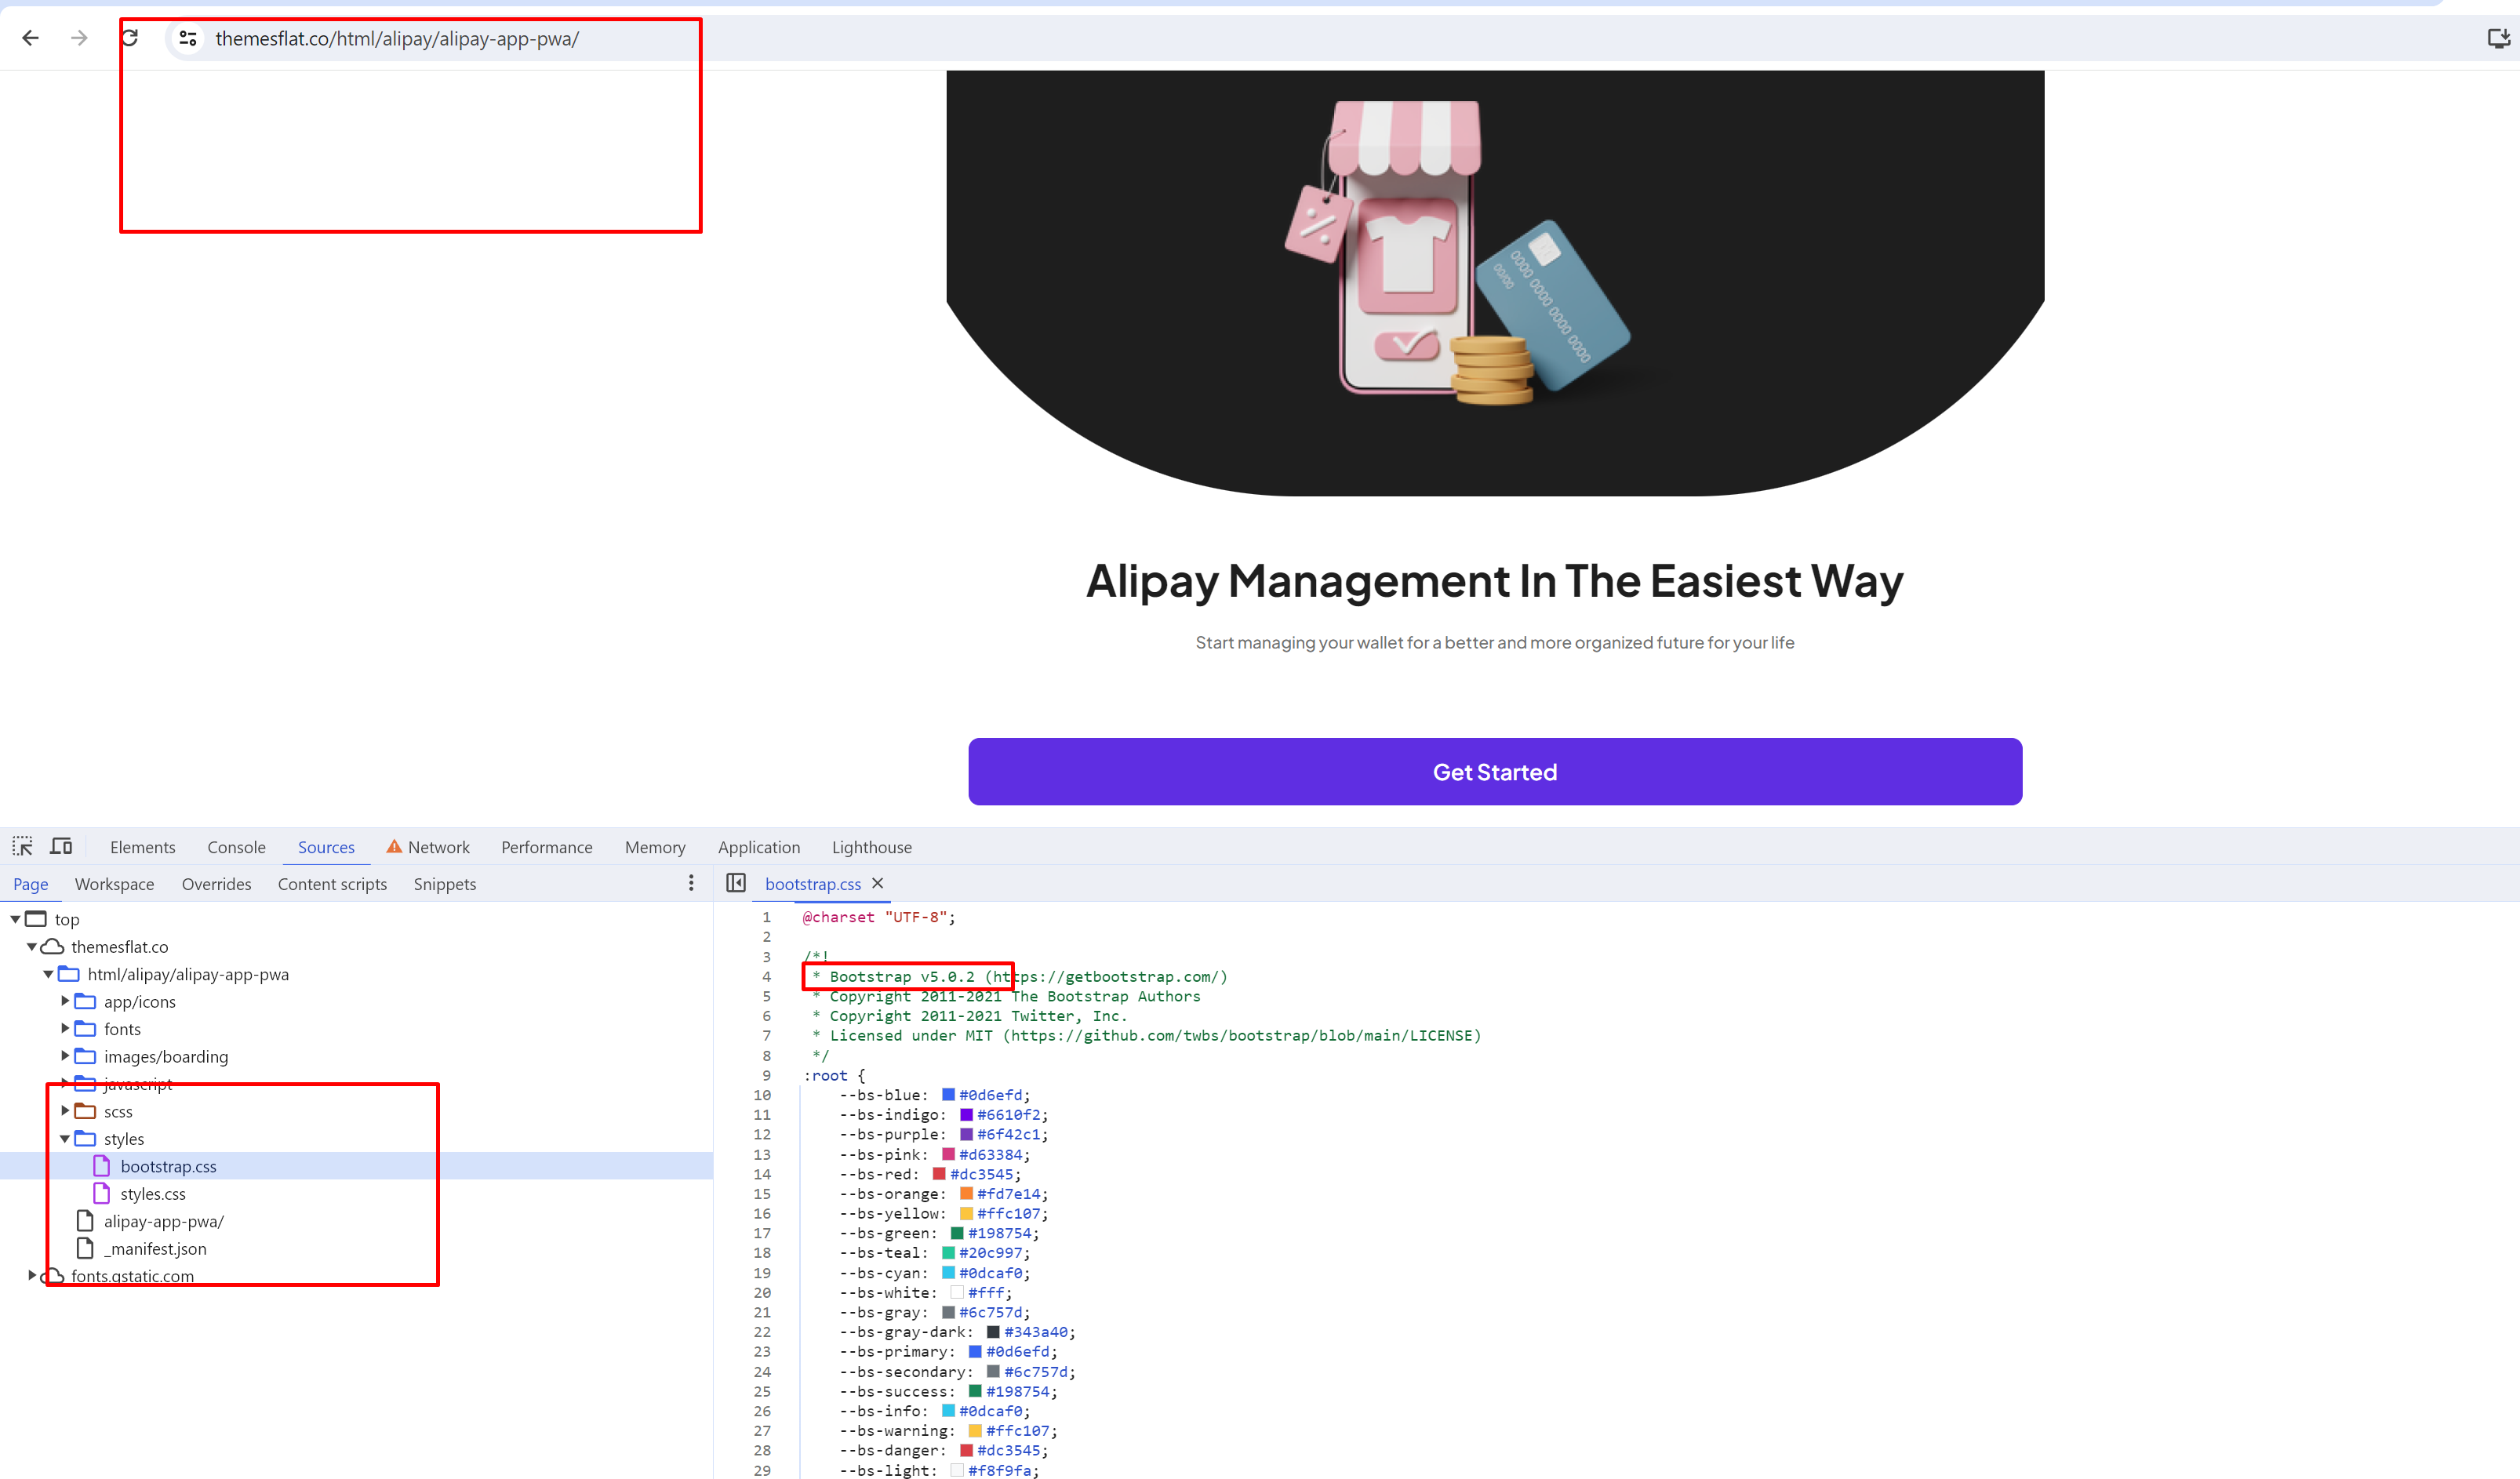The width and height of the screenshot is (2520, 1479).
Task: Open the Lighthouse tab
Action: pos(872,847)
